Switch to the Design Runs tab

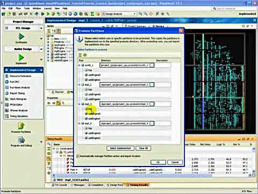[x=114, y=185]
